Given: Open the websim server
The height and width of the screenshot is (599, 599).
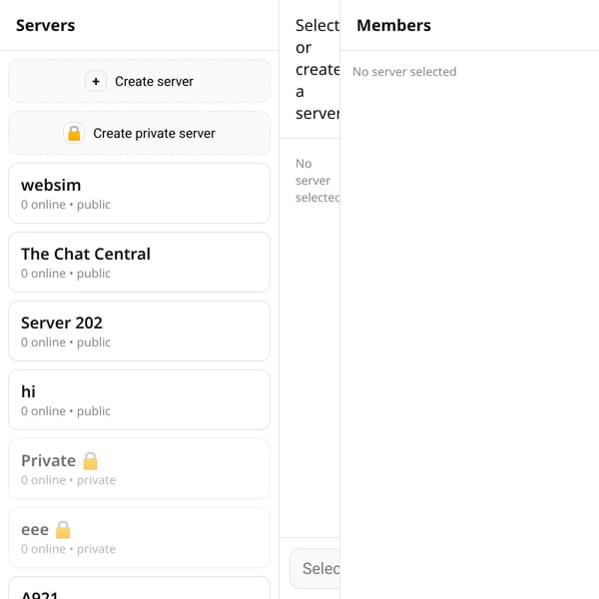Looking at the screenshot, I should 139,194.
